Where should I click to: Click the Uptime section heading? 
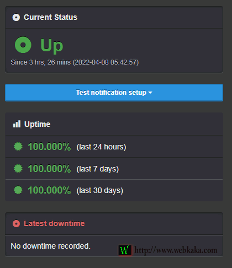[38, 124]
